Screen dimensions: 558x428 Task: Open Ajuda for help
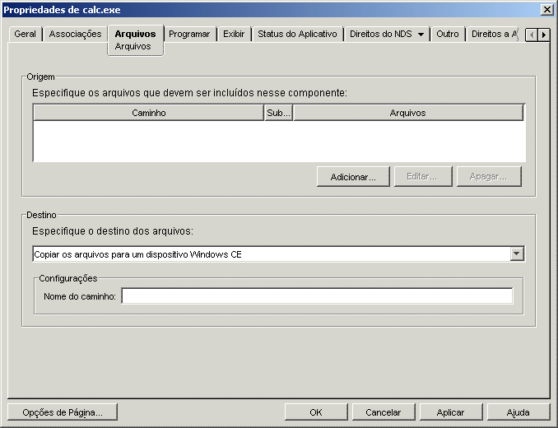(x=518, y=412)
